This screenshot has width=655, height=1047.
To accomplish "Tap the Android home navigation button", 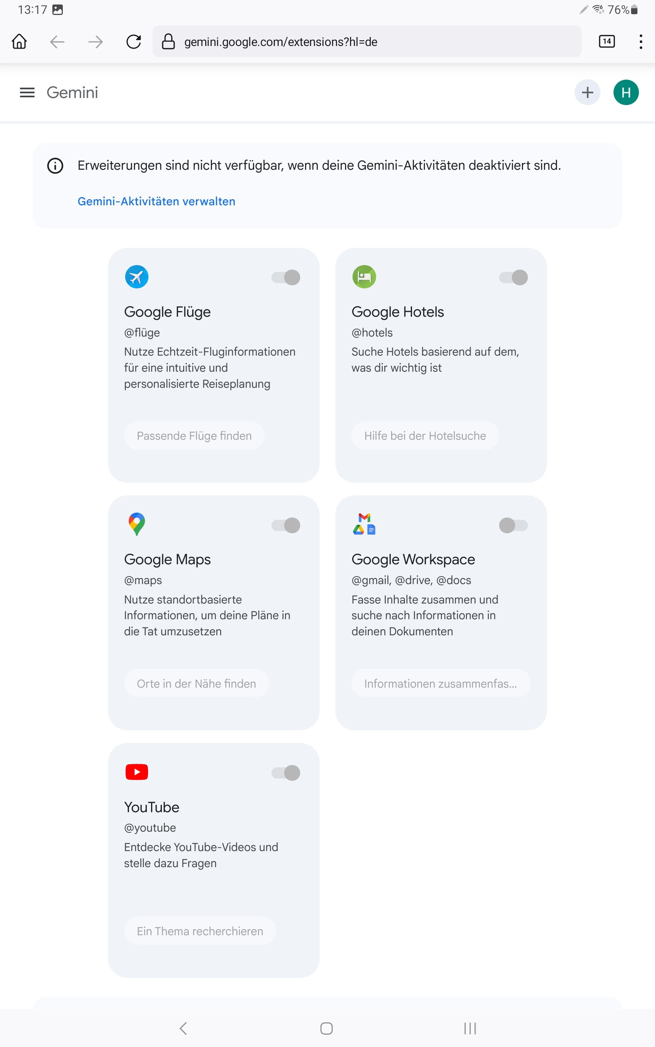I will pyautogui.click(x=327, y=1028).
